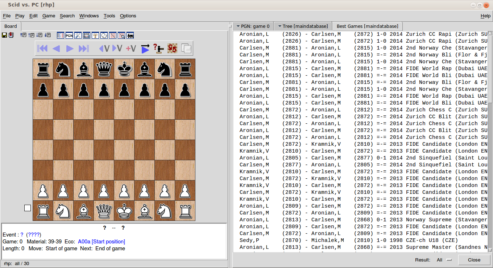The width and height of the screenshot is (493, 268).
Task: Switch to the Tree [maindatabase] tab
Action: coord(303,26)
